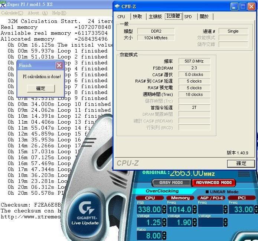Decrease CPU Voltage with the down arrow
This screenshot has width=258, height=241.
point(164,224)
